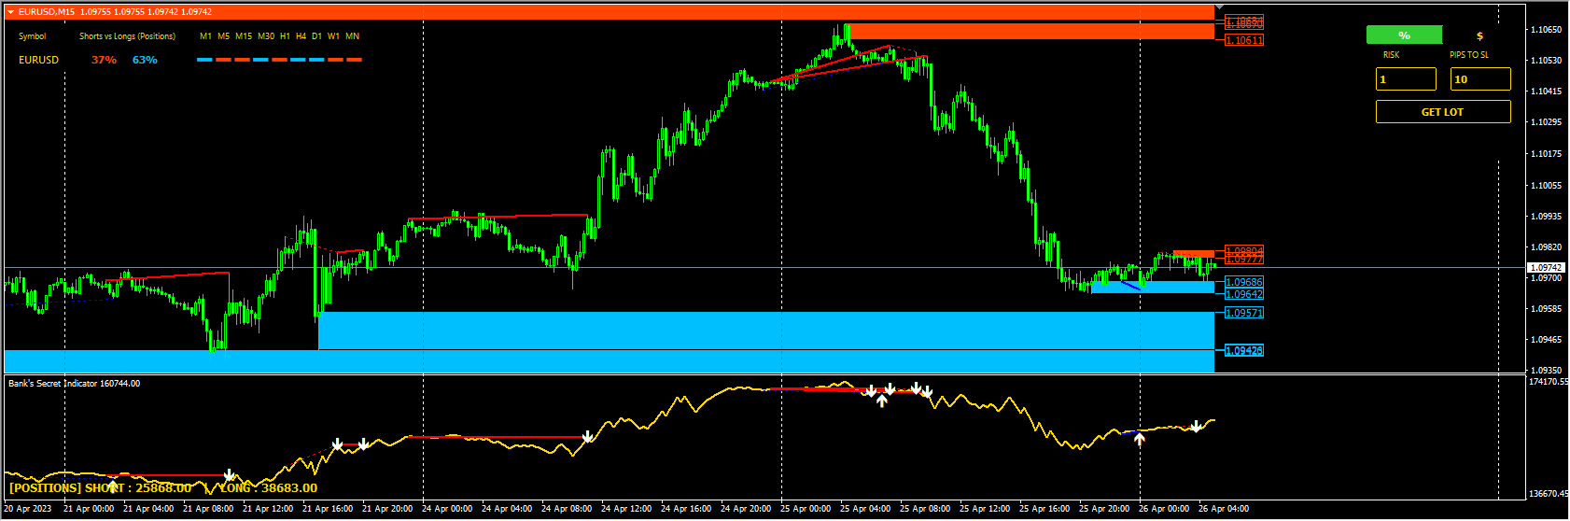Switch risk mode to $ toggle
The width and height of the screenshot is (1570, 521).
point(1479,35)
